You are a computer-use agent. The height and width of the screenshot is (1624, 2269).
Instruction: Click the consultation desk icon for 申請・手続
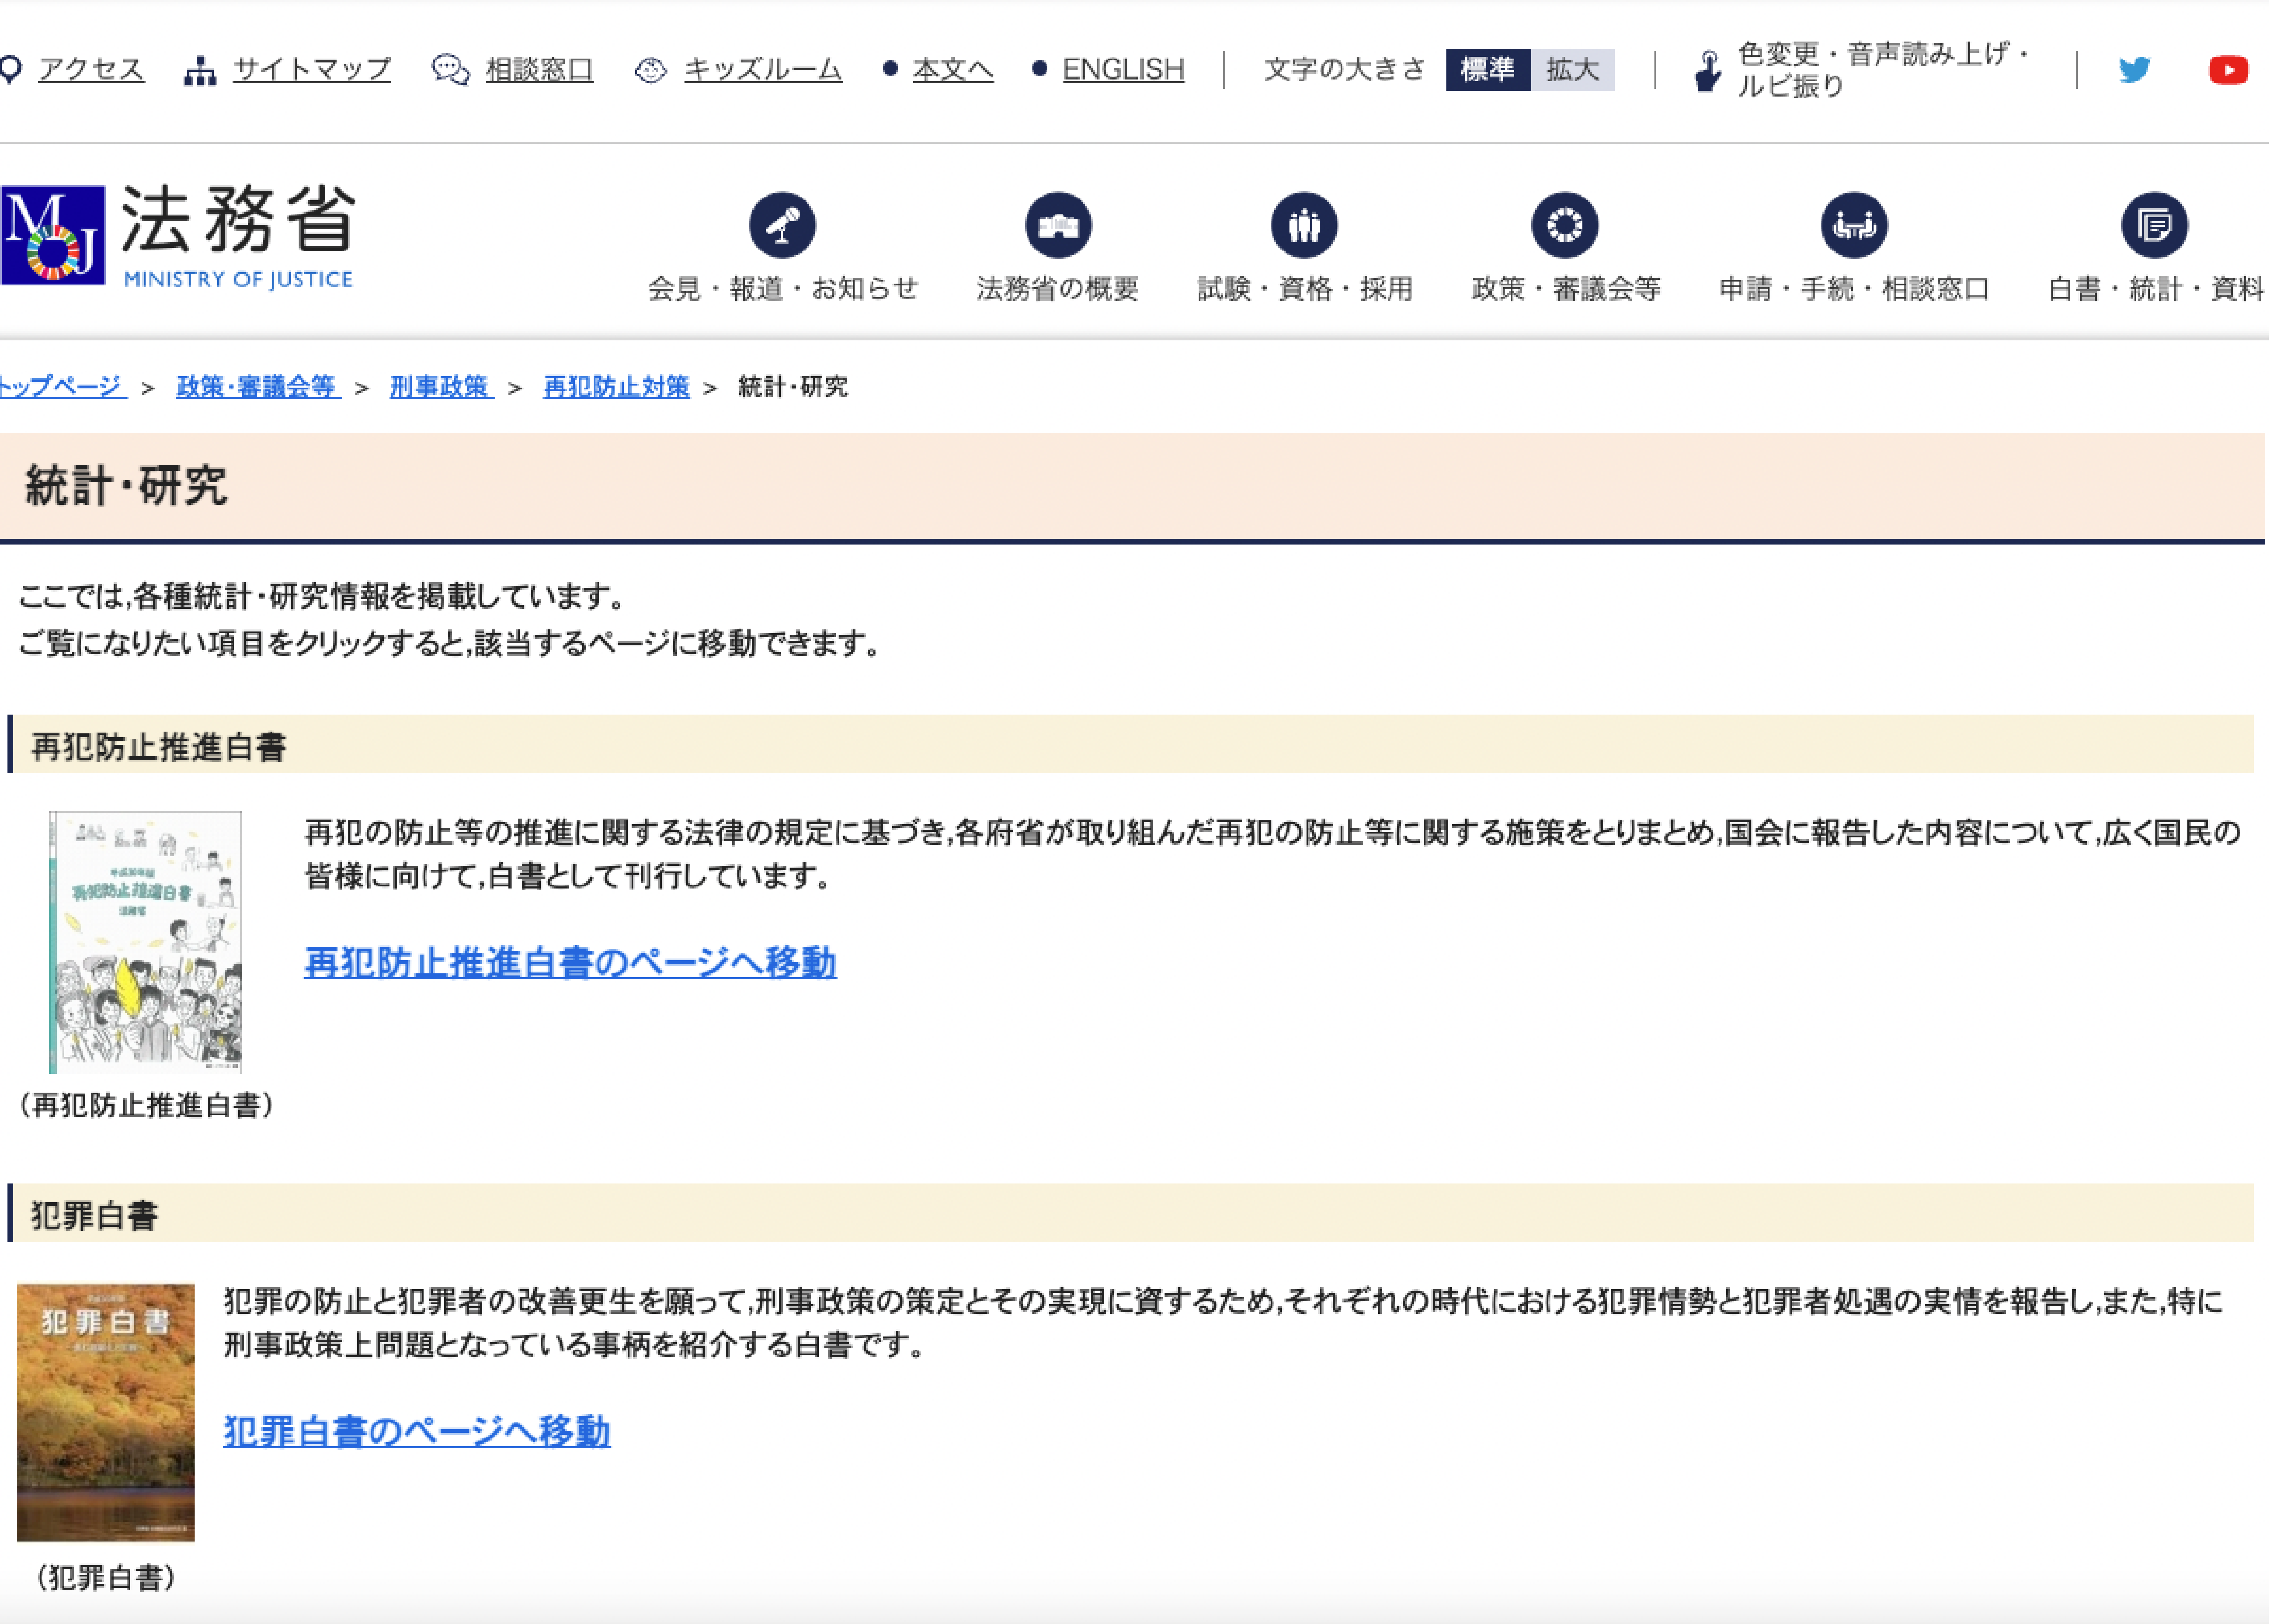1854,225
